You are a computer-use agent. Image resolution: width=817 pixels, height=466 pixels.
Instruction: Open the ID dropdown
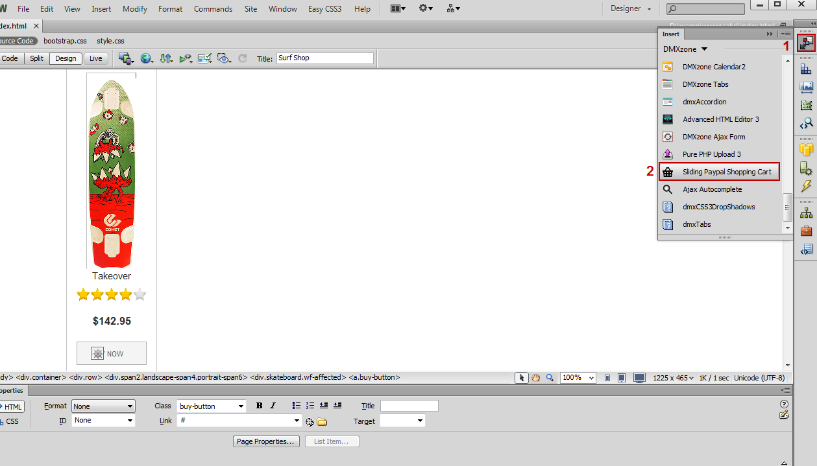coord(104,421)
